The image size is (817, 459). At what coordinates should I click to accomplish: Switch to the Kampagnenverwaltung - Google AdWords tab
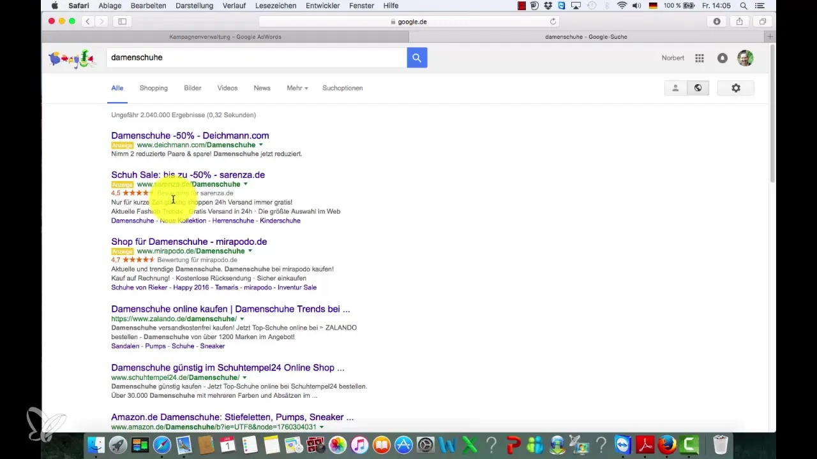tap(225, 37)
